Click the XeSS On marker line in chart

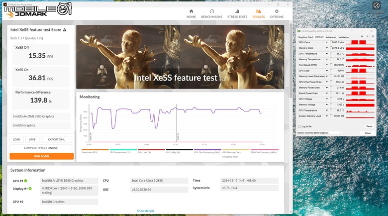(x=176, y=124)
